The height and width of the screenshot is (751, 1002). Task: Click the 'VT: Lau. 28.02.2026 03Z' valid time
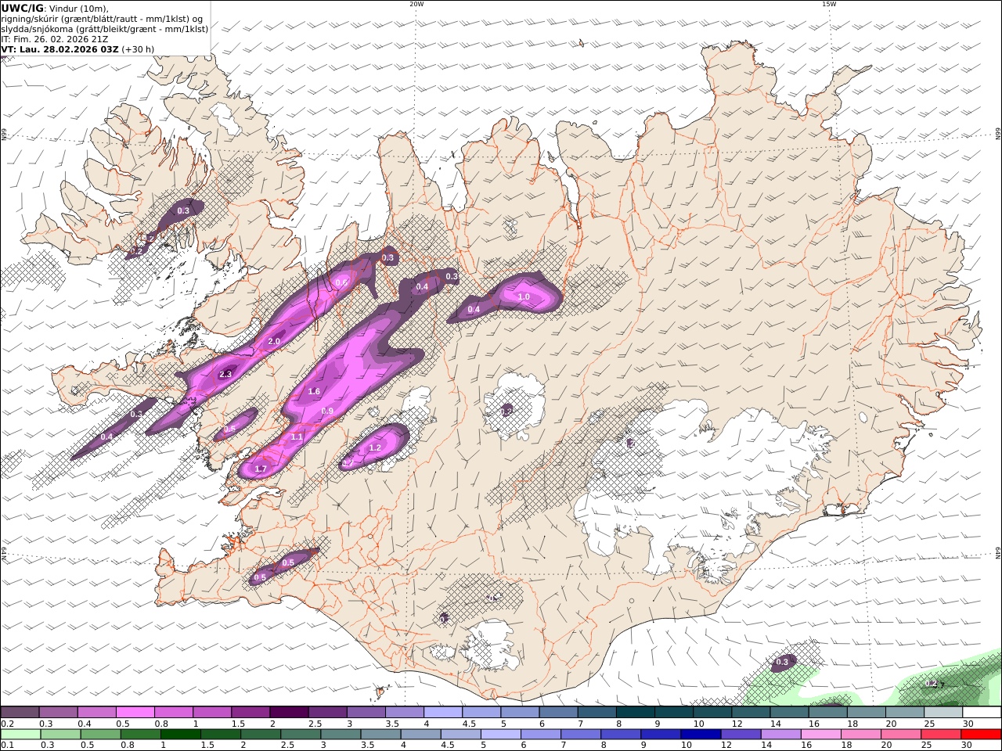tap(59, 49)
